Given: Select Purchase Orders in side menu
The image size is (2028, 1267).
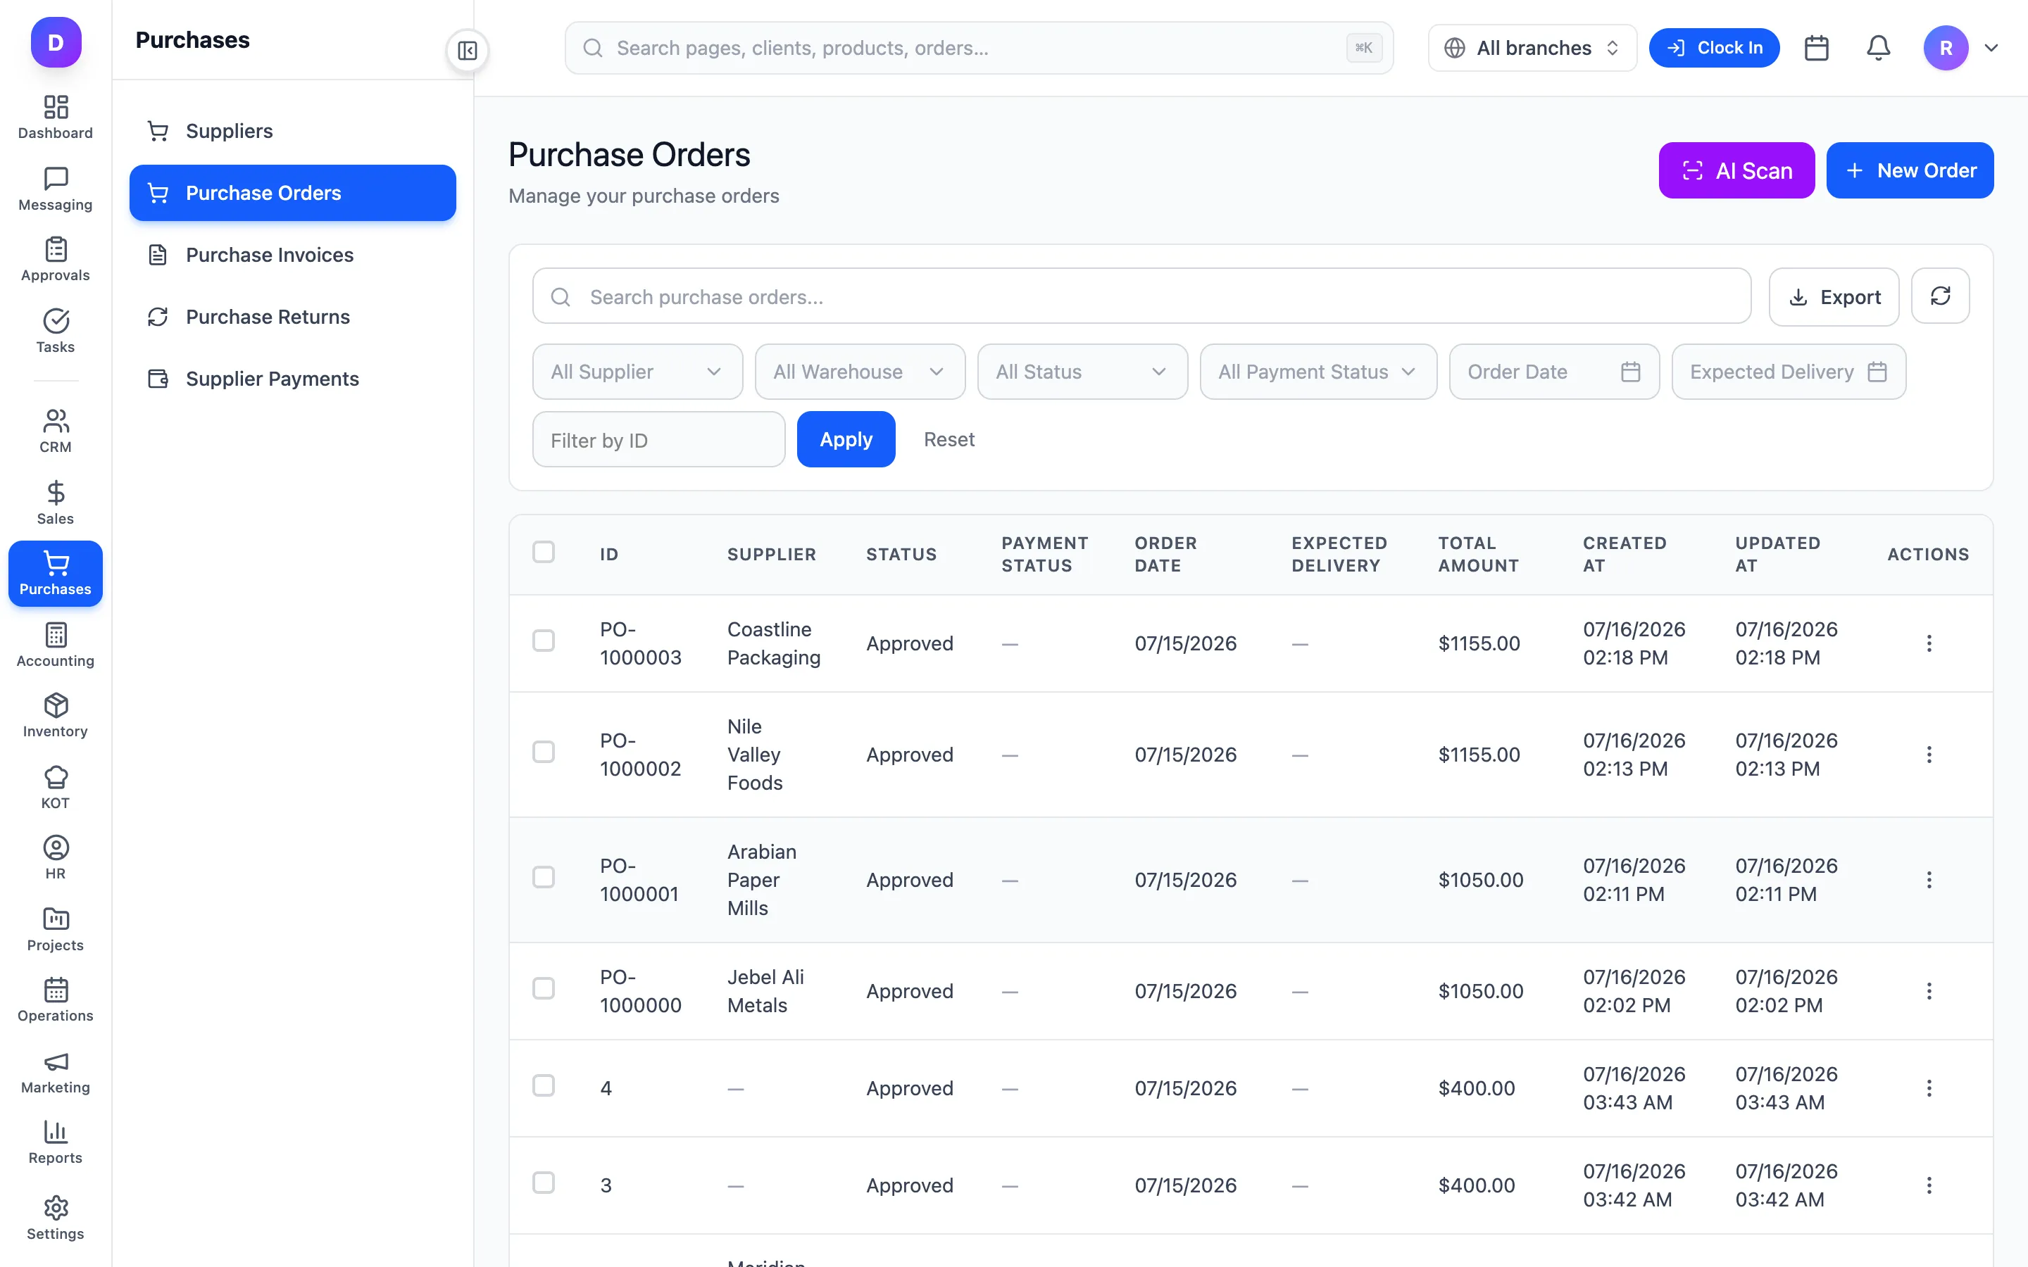Looking at the screenshot, I should tap(292, 193).
